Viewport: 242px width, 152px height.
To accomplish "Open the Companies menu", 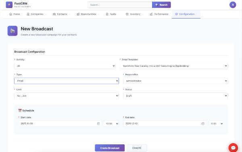I will (37, 14).
